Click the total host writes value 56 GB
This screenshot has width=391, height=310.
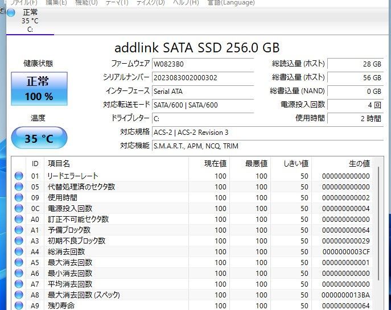355,78
